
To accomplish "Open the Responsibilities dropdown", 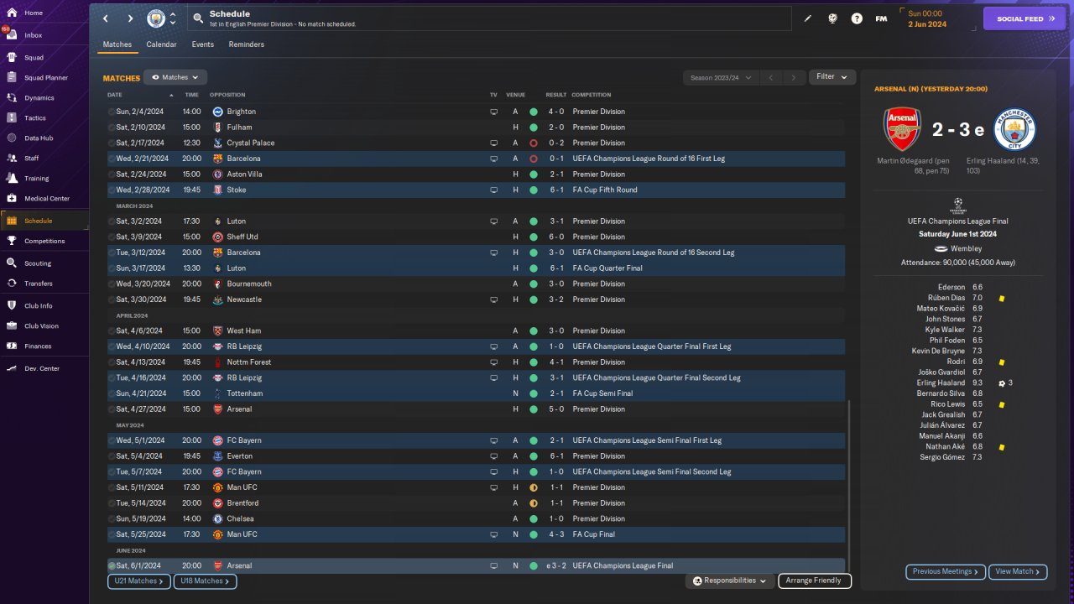I will pyautogui.click(x=730, y=581).
